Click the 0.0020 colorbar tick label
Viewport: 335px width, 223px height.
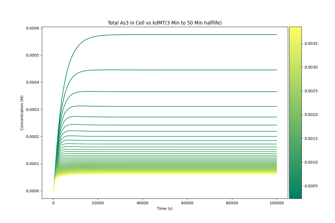tap(311, 115)
